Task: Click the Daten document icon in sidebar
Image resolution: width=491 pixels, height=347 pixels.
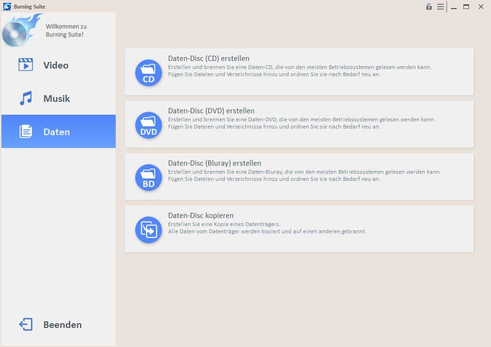Action: 26,132
